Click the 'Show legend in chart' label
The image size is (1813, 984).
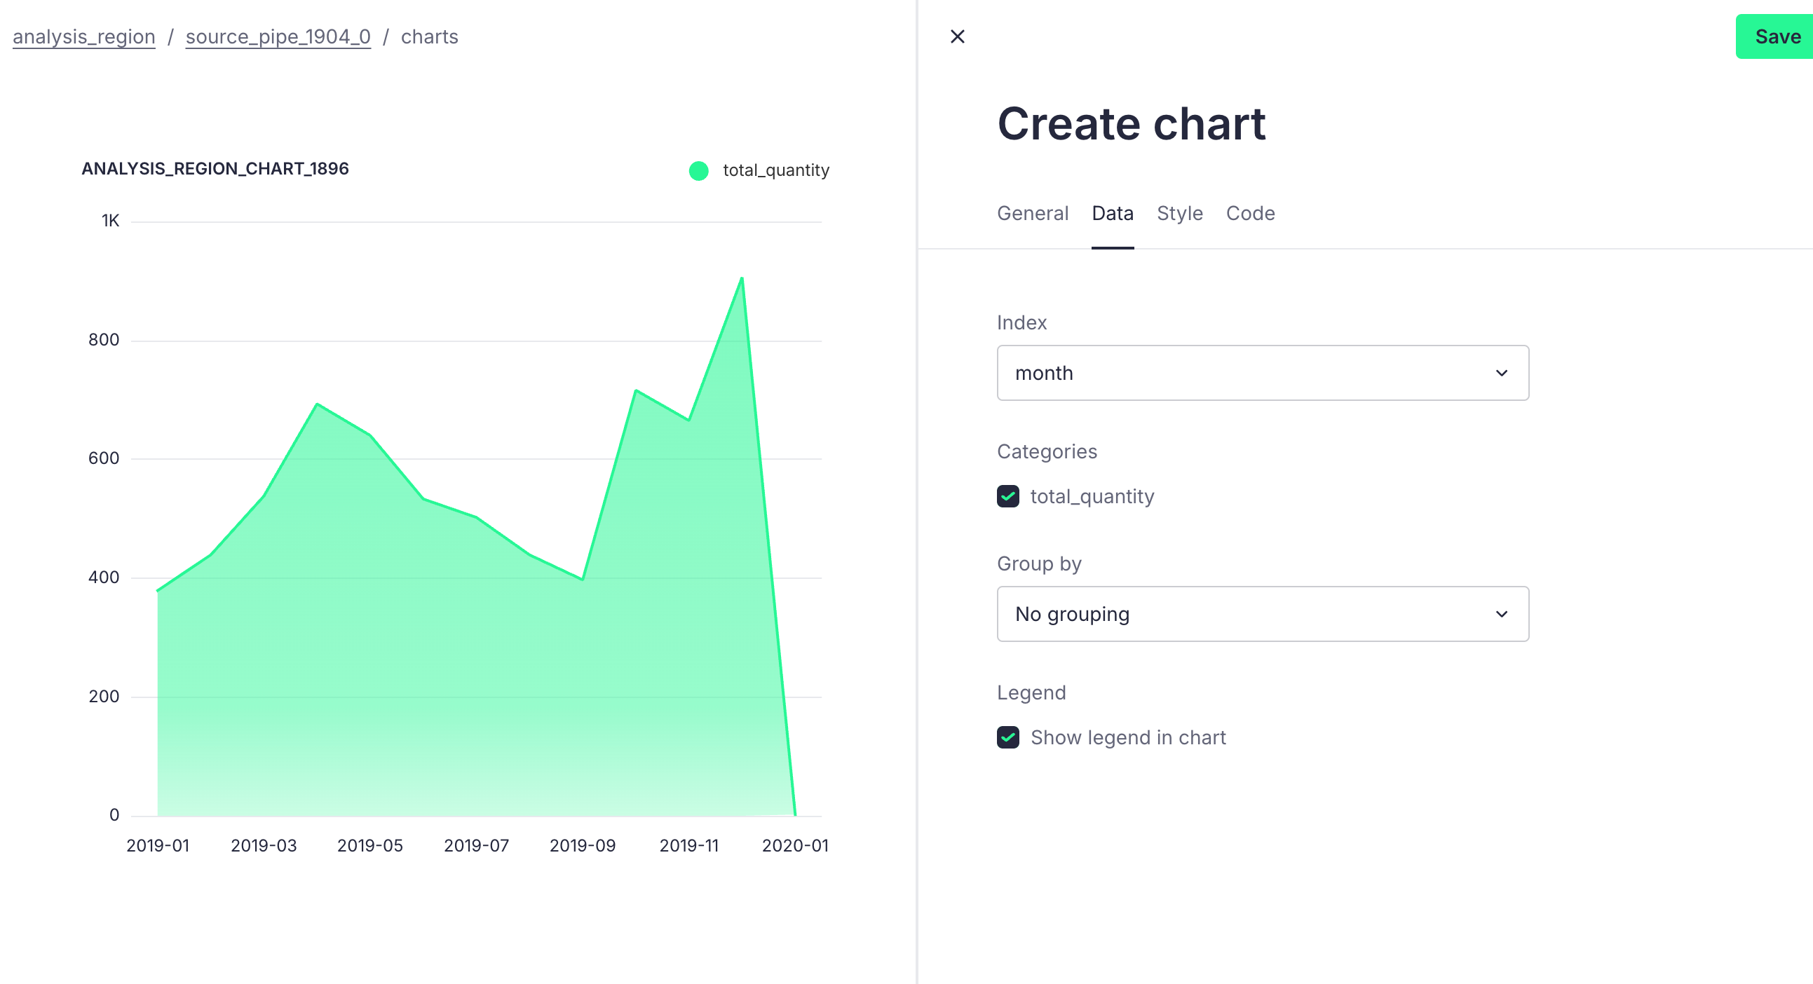point(1127,737)
